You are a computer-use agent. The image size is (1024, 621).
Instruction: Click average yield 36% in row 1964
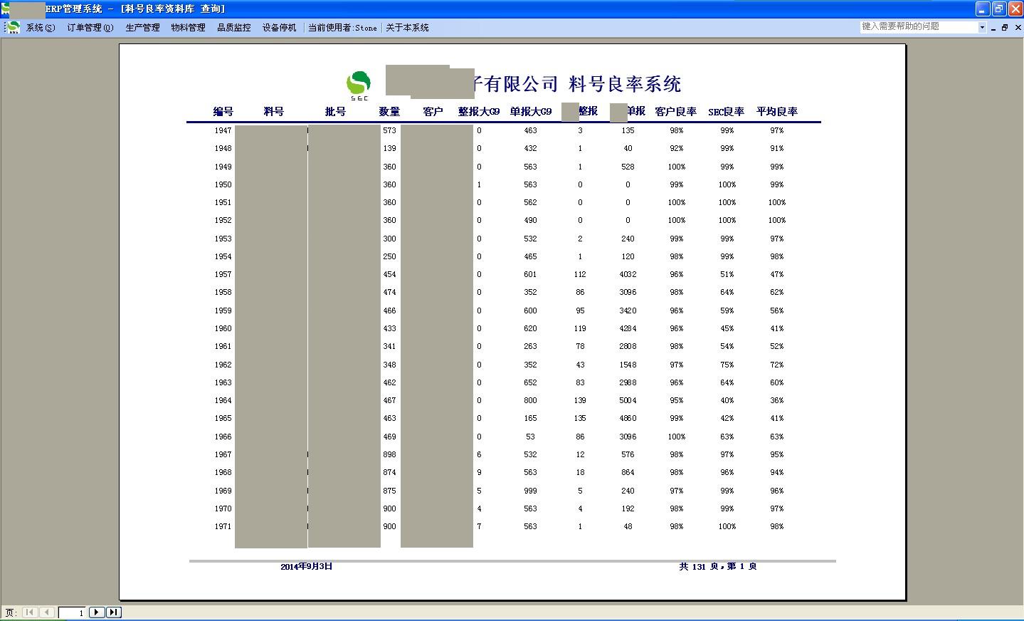click(776, 400)
